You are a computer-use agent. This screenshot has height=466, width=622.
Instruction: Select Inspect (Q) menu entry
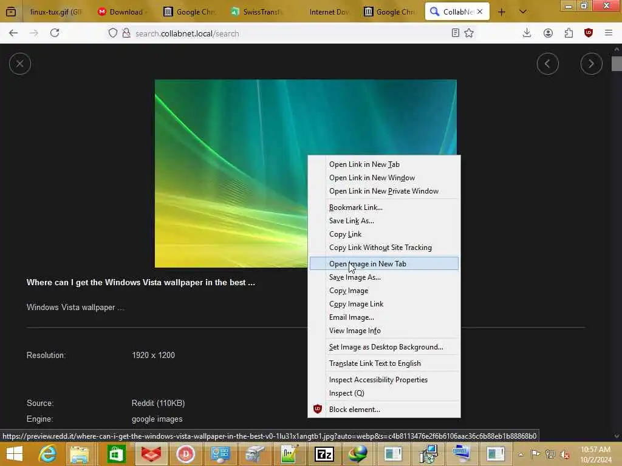click(384, 393)
